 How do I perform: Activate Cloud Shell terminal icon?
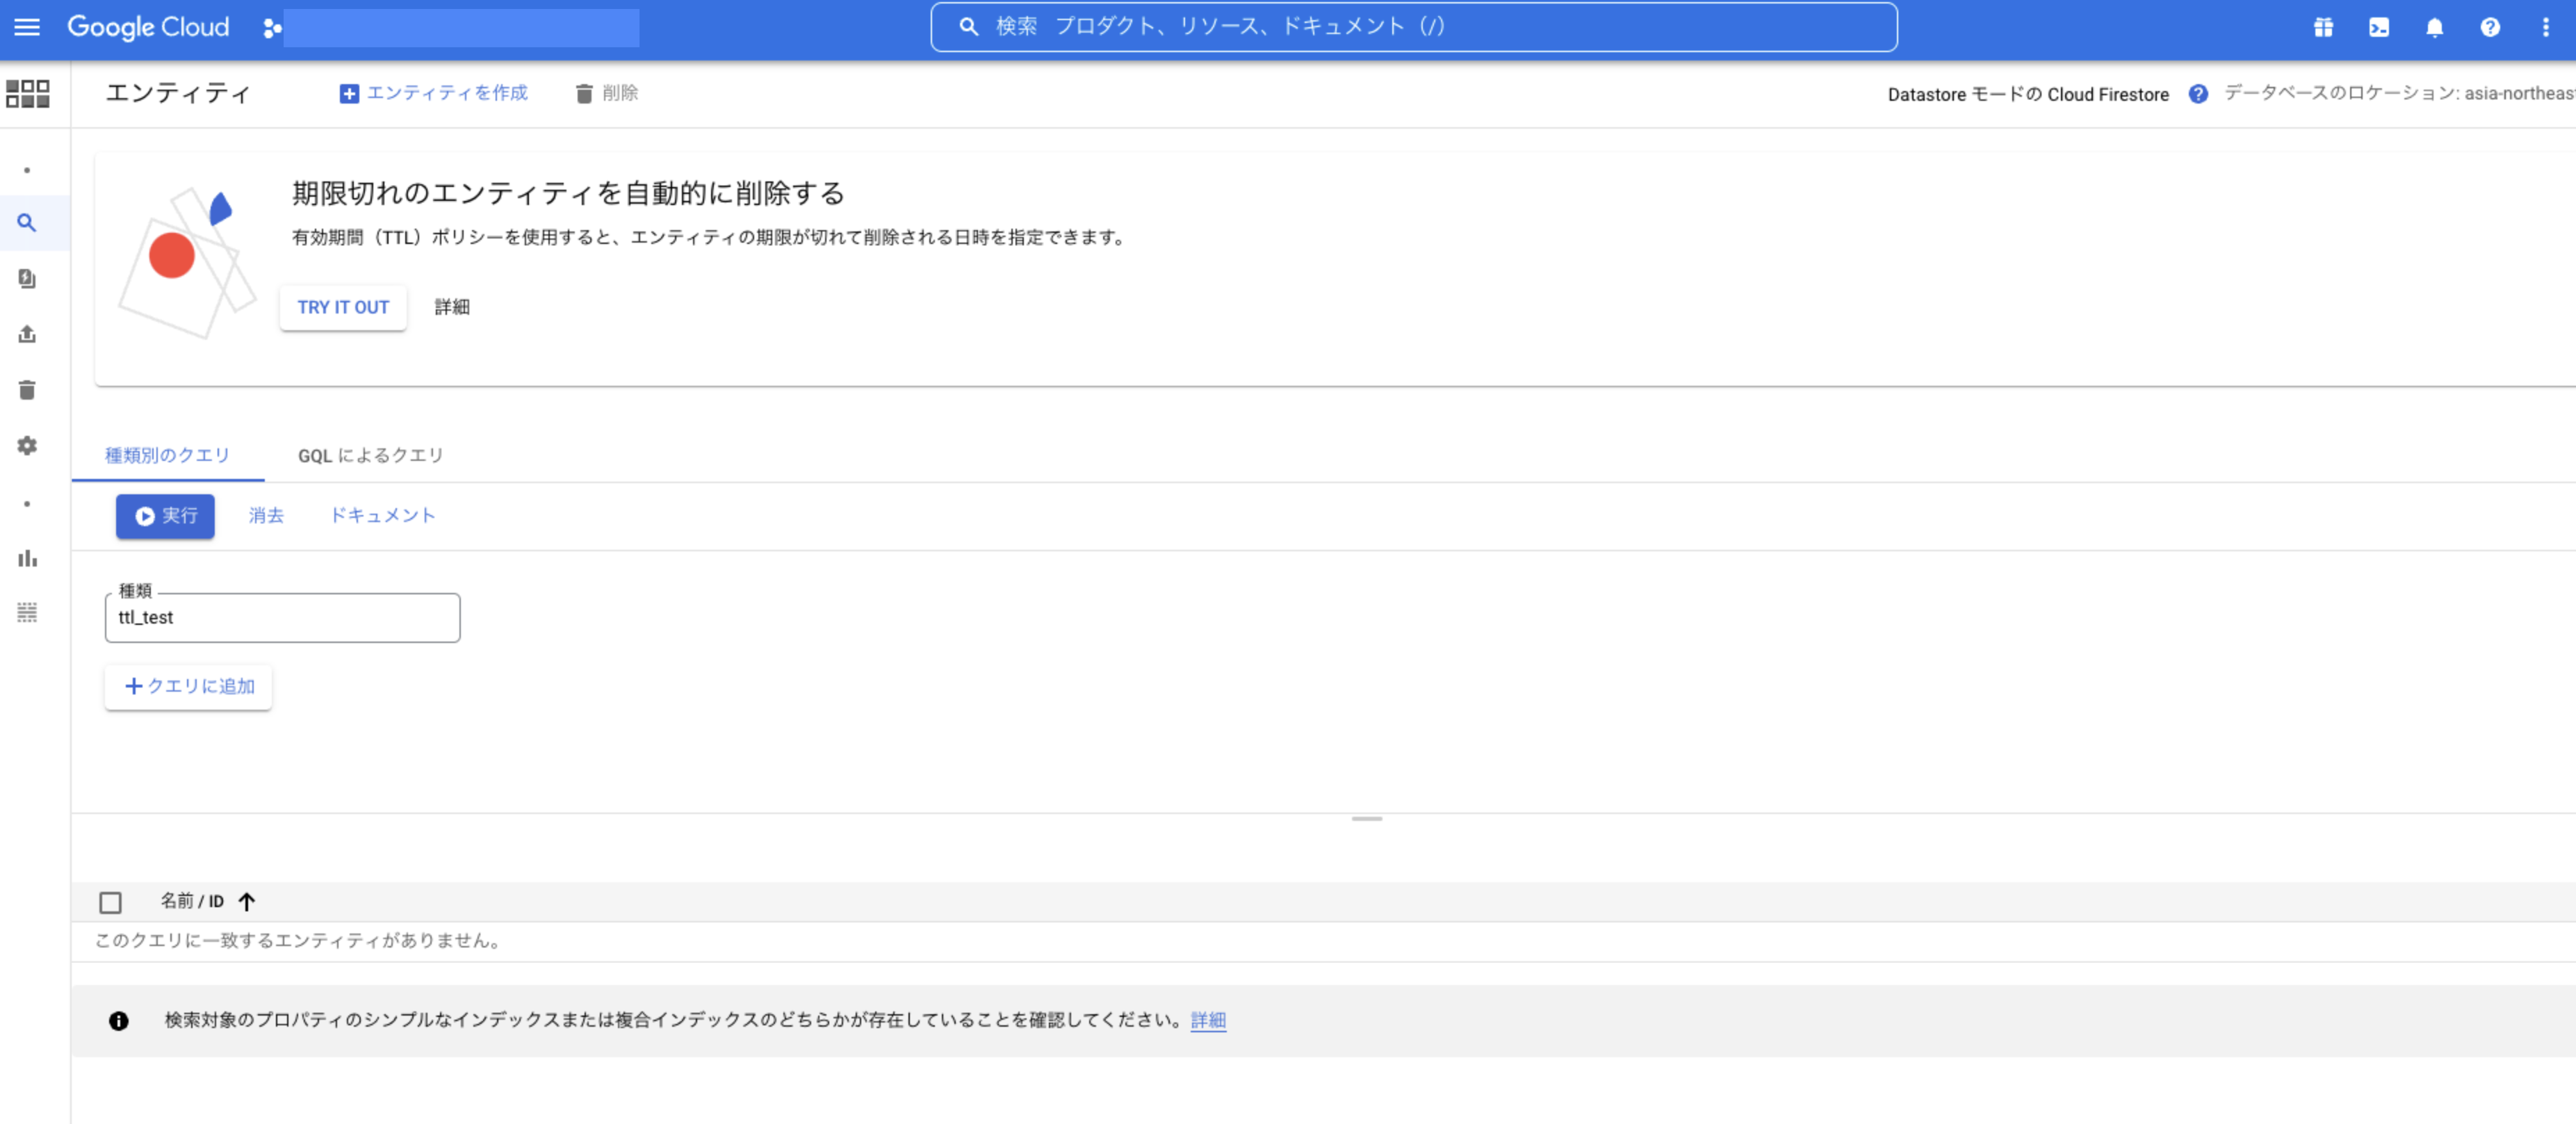2378,28
